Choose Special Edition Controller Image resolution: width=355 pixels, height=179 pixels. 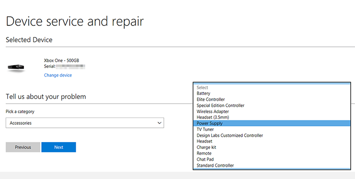click(272, 105)
